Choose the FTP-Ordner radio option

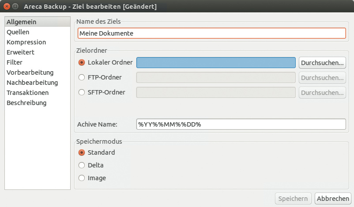point(81,78)
